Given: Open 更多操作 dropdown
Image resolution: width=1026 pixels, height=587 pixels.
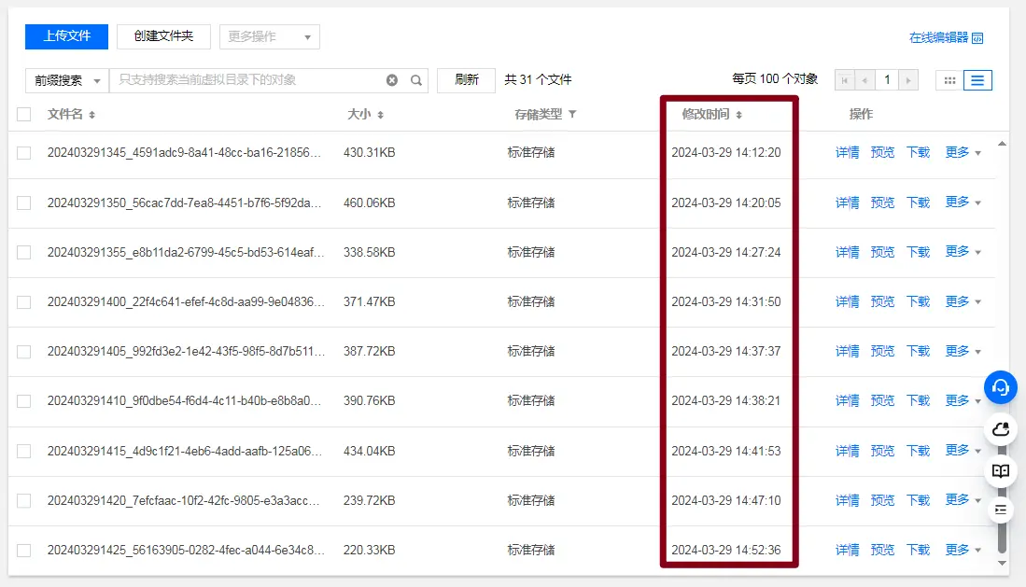Looking at the screenshot, I should click(x=270, y=36).
